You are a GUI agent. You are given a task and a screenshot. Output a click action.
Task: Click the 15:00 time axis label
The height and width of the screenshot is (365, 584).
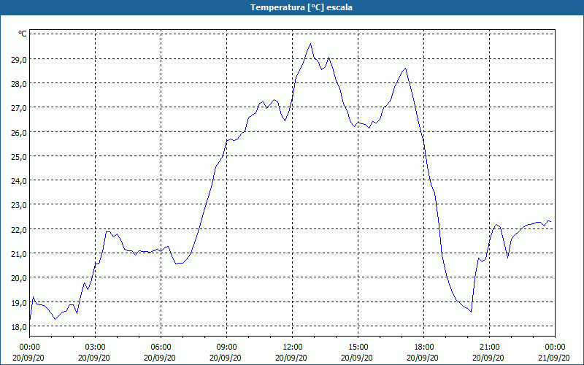358,347
